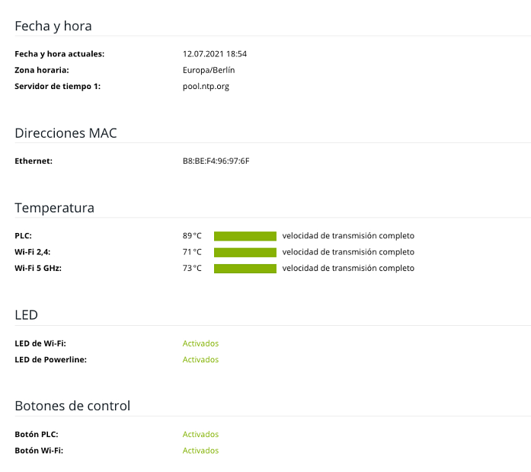Click the 89 °C PLC temperature reading
Screen dimensions: 531x472
coord(192,236)
